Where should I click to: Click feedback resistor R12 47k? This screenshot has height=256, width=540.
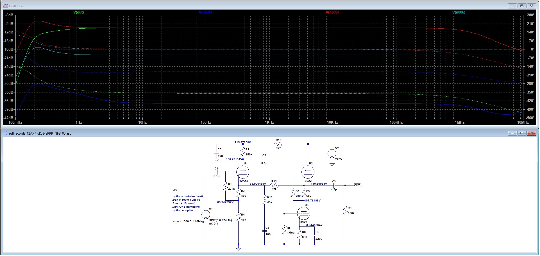274,185
